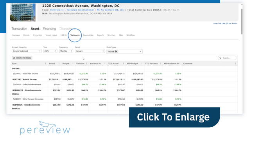Open the Details sub-tab
The width and height of the screenshot is (253, 142).
(x=26, y=35)
